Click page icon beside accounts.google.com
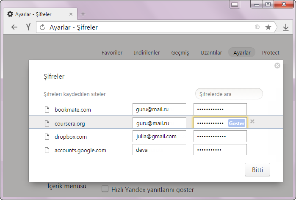The width and height of the screenshot is (296, 200). (x=47, y=150)
